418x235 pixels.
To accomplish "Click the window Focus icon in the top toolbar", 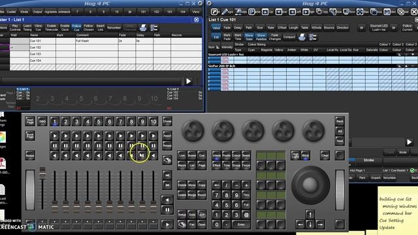I will pyautogui.click(x=374, y=12).
